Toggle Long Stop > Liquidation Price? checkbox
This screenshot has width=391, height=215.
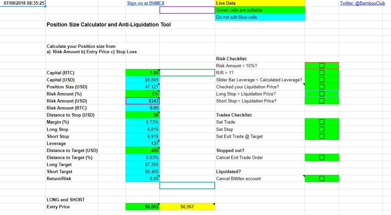pos(322,94)
